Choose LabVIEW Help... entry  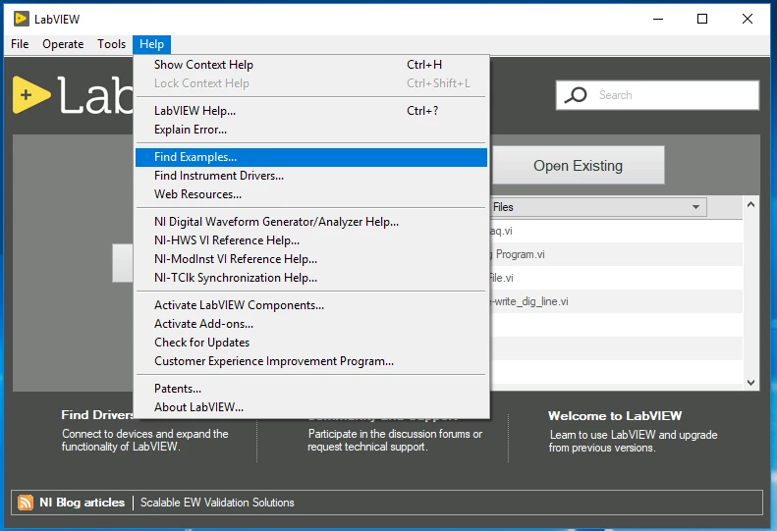coord(311,111)
